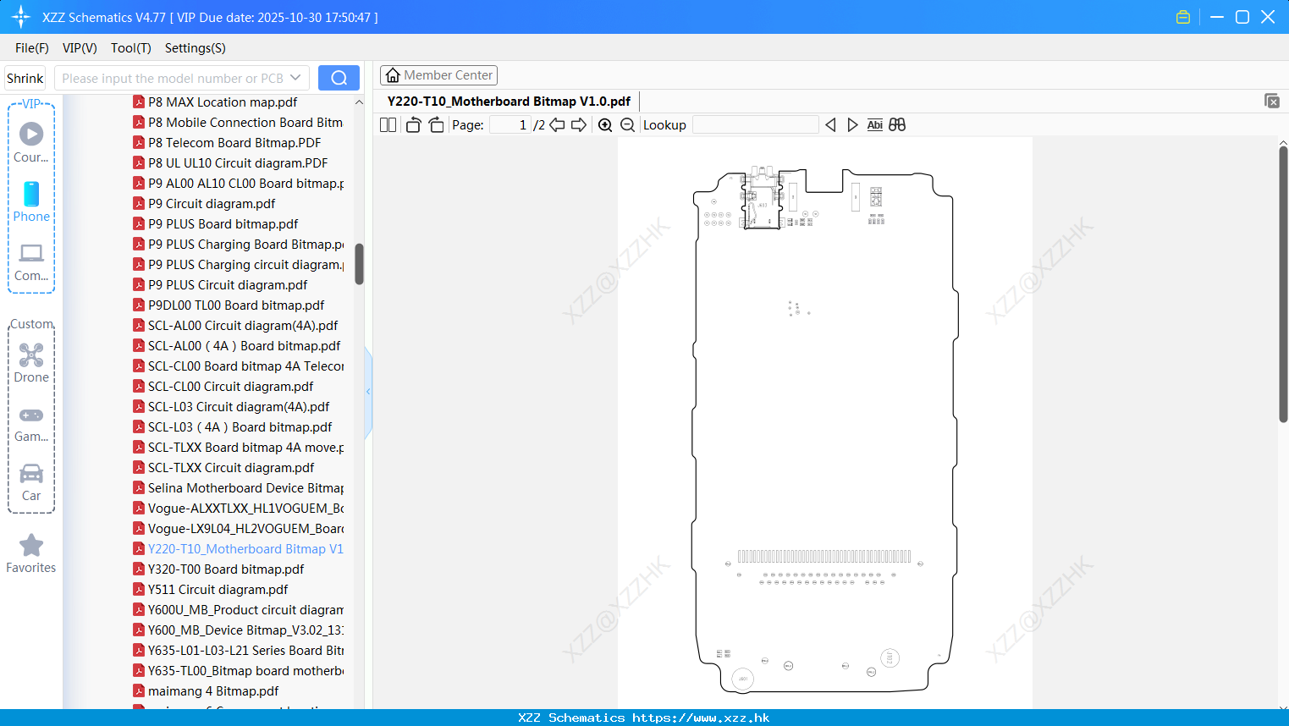1289x726 pixels.
Task: Toggle Abi text match option
Action: tap(874, 124)
